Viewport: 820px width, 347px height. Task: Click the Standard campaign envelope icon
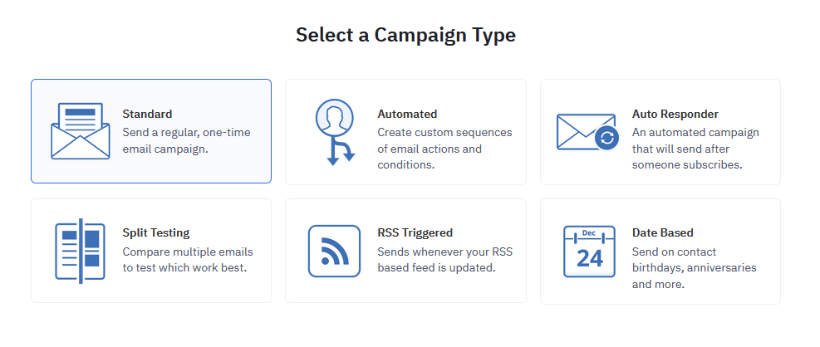(x=81, y=131)
